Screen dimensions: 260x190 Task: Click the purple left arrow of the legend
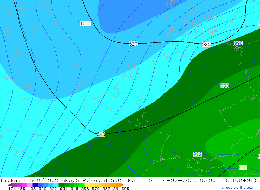9,185
